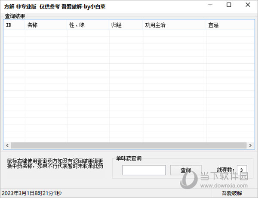Click the 线程数 value box
The height and width of the screenshot is (198, 258).
click(242, 170)
